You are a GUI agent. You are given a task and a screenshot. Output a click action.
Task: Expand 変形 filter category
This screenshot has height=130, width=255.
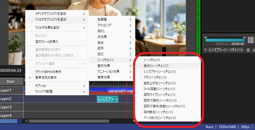click(111, 49)
